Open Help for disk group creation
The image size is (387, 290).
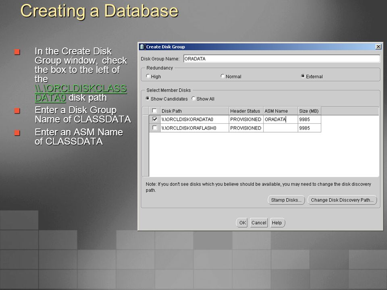click(277, 223)
